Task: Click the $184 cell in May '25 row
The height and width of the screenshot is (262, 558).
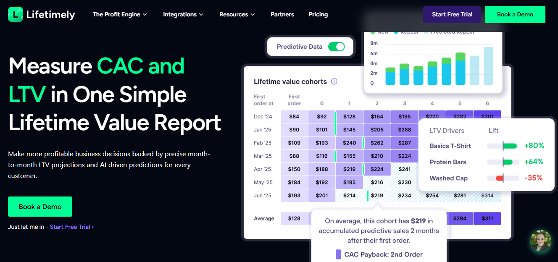Action: click(294, 182)
